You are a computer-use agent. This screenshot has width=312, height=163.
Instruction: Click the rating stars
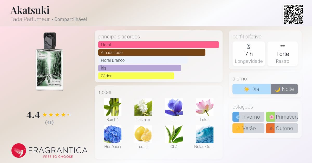point(57,115)
